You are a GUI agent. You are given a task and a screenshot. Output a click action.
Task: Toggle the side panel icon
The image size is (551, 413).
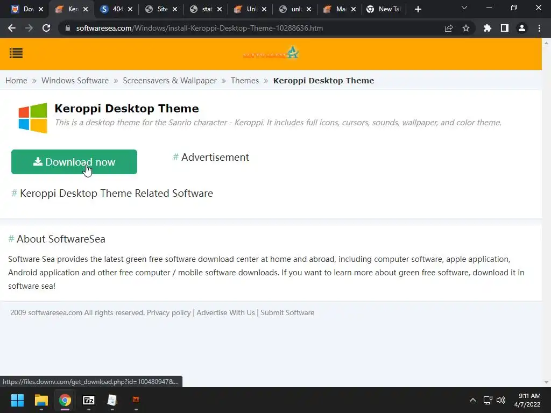tap(504, 28)
